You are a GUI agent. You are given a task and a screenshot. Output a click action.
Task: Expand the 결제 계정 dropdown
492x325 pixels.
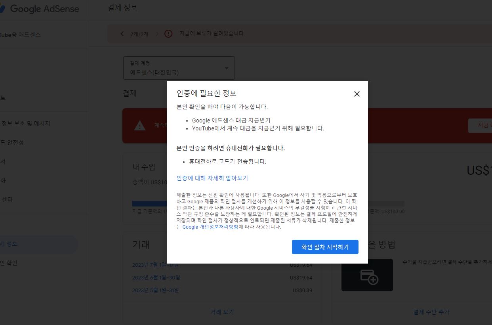point(179,68)
